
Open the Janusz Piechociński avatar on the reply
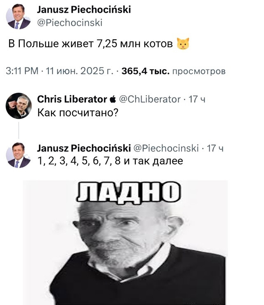19,155
